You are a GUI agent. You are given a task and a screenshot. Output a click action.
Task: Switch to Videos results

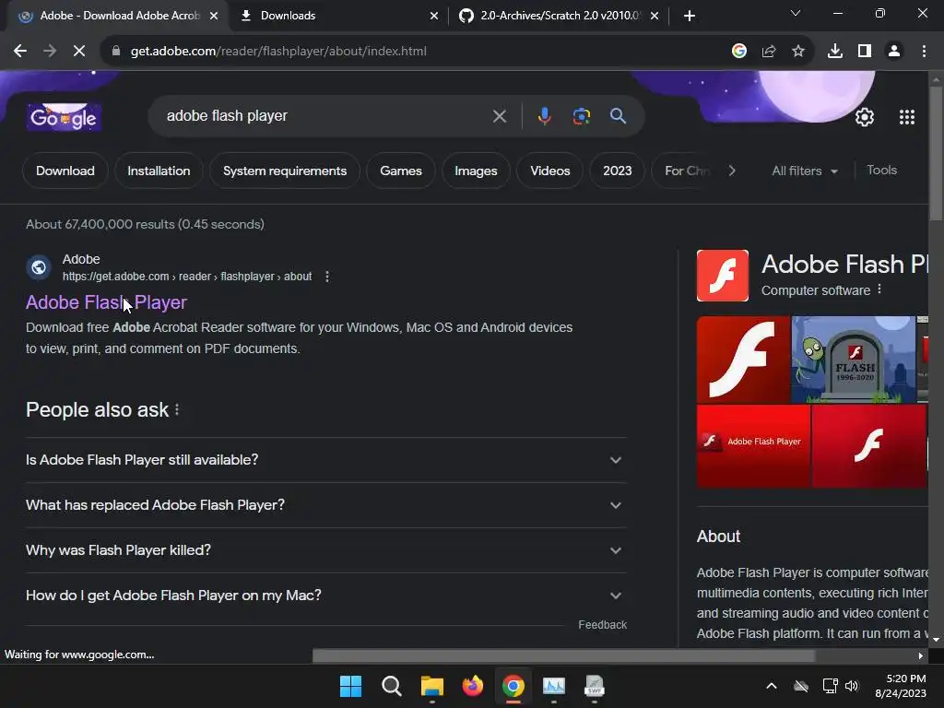[550, 171]
